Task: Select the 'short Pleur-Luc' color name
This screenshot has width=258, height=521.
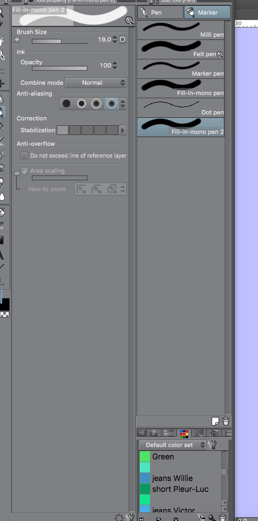Action: click(180, 489)
